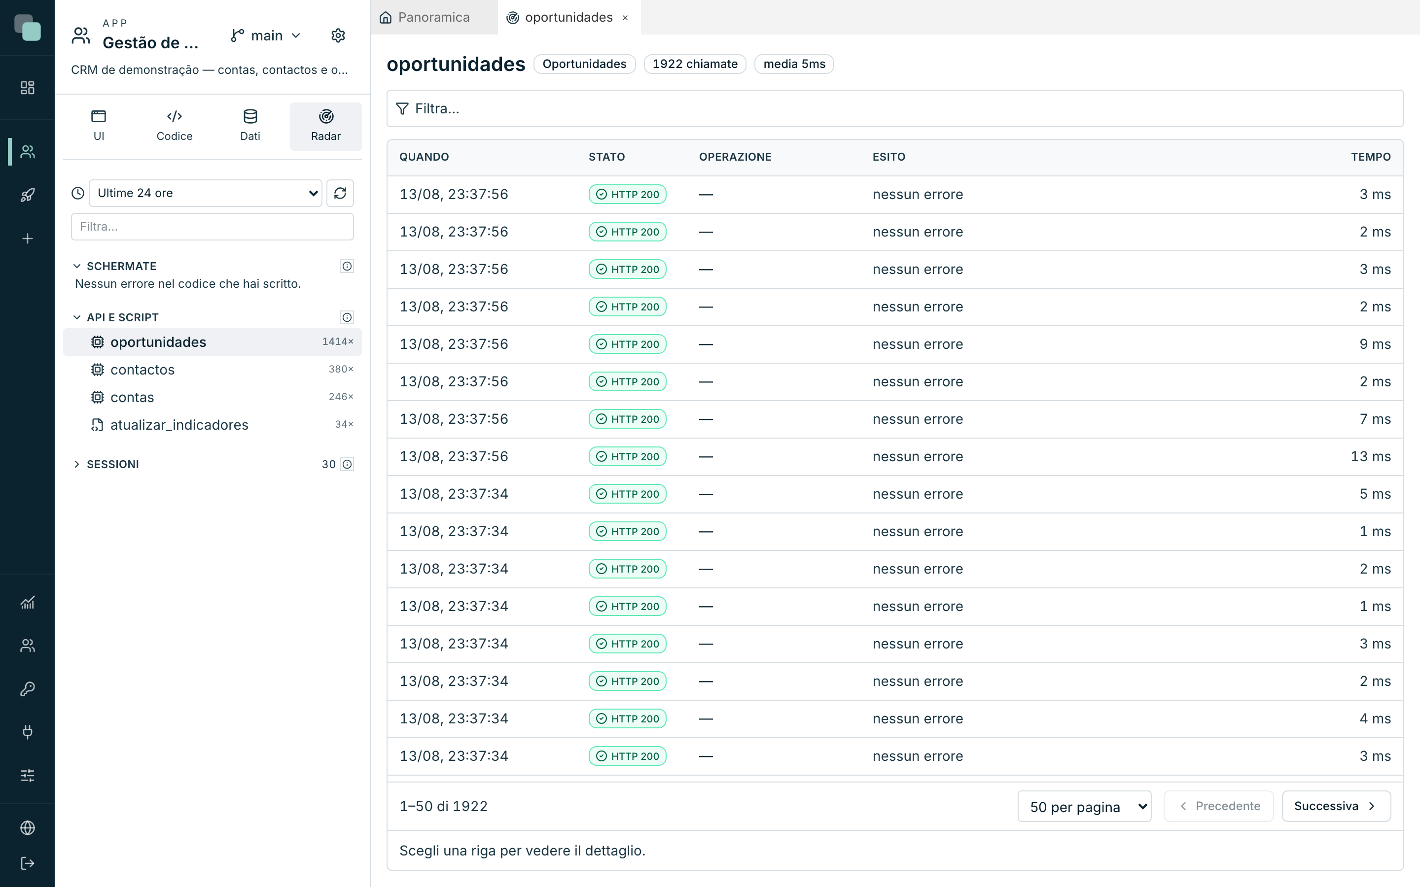Image resolution: width=1420 pixels, height=887 pixels.
Task: Click the globe icon in left sidebar
Action: pyautogui.click(x=28, y=828)
